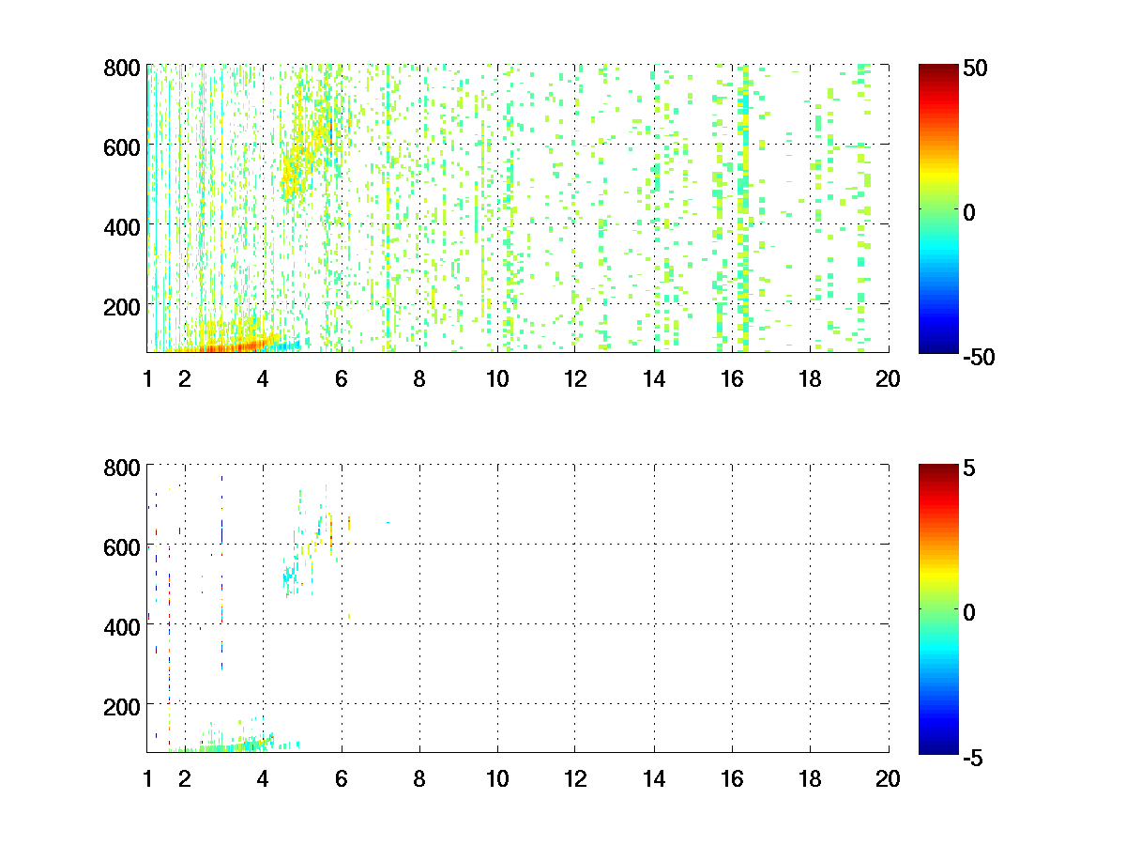Image resolution: width=1126 pixels, height=845 pixels.
Task: Pick x-axis tick '12' of the bottom plot
Action: click(x=575, y=778)
